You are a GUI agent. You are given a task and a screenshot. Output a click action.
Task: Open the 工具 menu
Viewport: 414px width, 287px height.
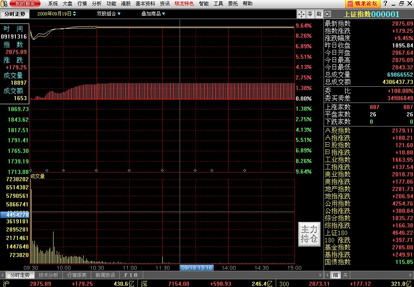click(x=218, y=4)
